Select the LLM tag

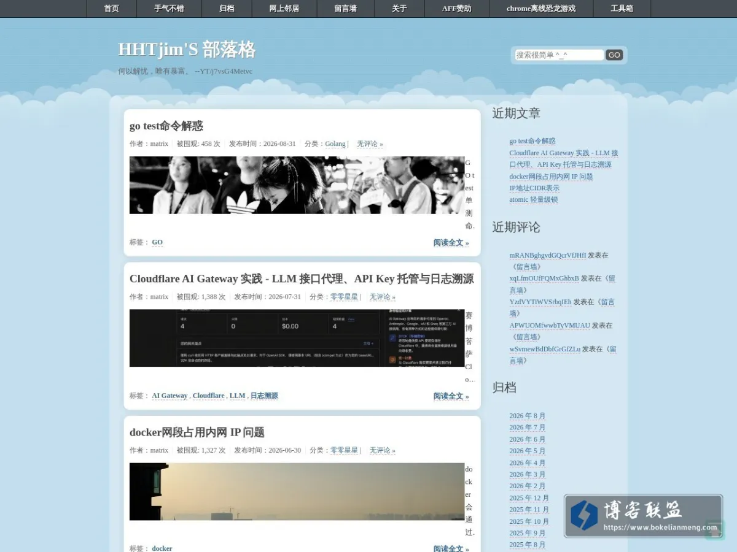pos(237,396)
